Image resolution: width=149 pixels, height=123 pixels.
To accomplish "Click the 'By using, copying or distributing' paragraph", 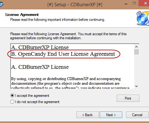I will (70, 84).
